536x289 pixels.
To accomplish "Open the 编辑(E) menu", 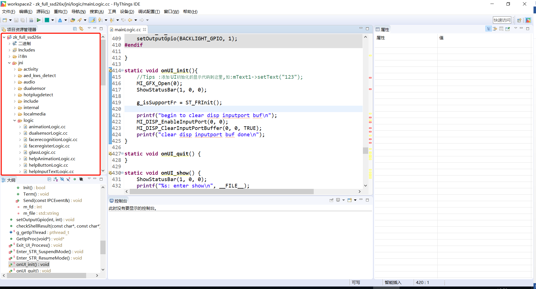I will click(x=26, y=12).
